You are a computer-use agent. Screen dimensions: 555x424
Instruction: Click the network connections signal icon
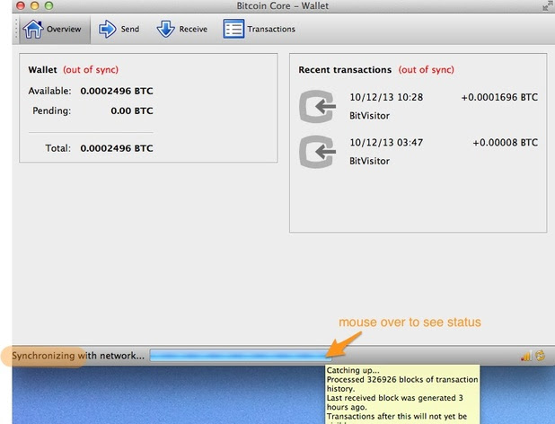[x=525, y=356]
